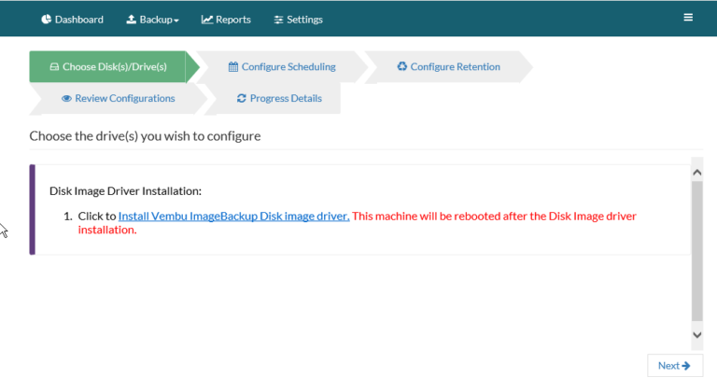This screenshot has width=717, height=392.
Task: Open the Settings menu item
Action: 298,20
